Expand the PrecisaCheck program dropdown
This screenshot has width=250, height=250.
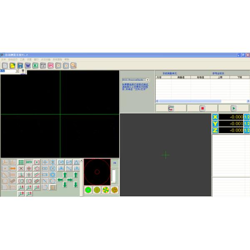147,80
